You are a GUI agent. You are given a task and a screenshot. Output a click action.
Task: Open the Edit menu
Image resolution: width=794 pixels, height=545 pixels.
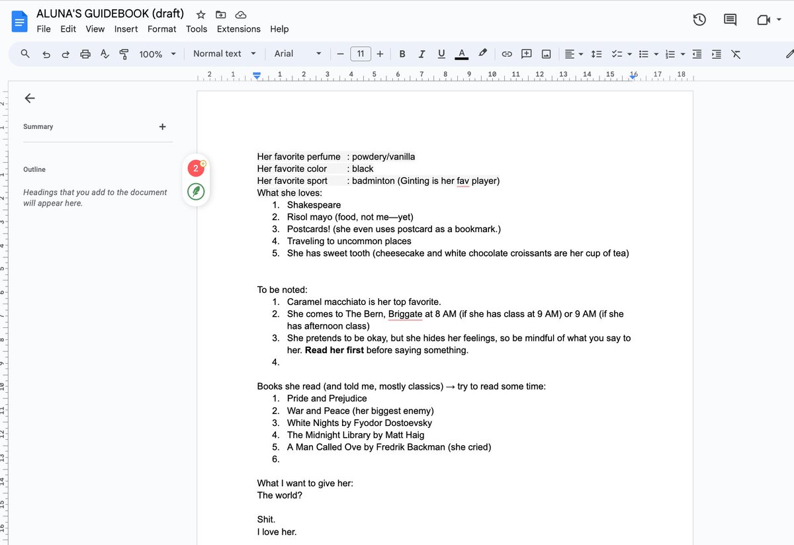click(68, 29)
